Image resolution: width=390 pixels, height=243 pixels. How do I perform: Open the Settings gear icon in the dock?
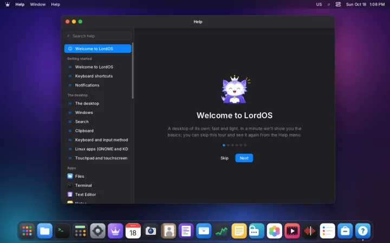97,231
